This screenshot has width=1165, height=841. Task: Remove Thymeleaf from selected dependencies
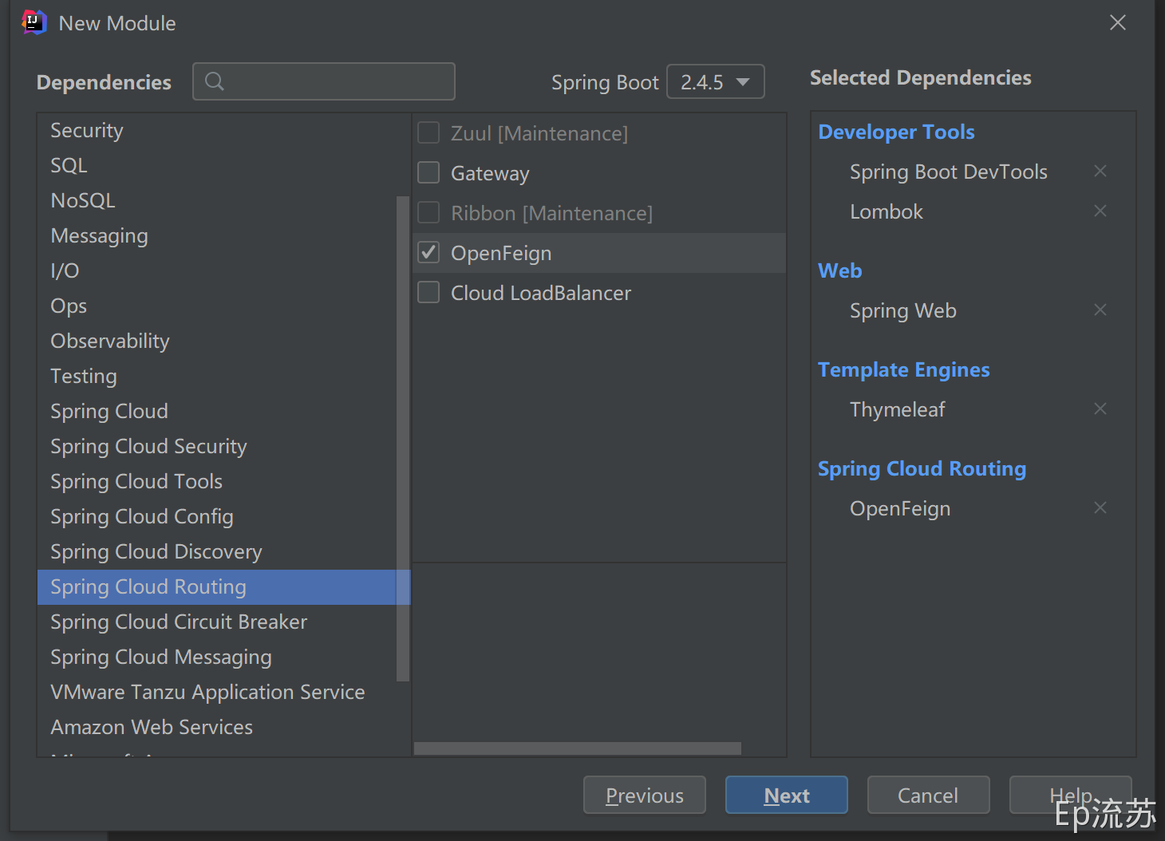click(x=1100, y=409)
